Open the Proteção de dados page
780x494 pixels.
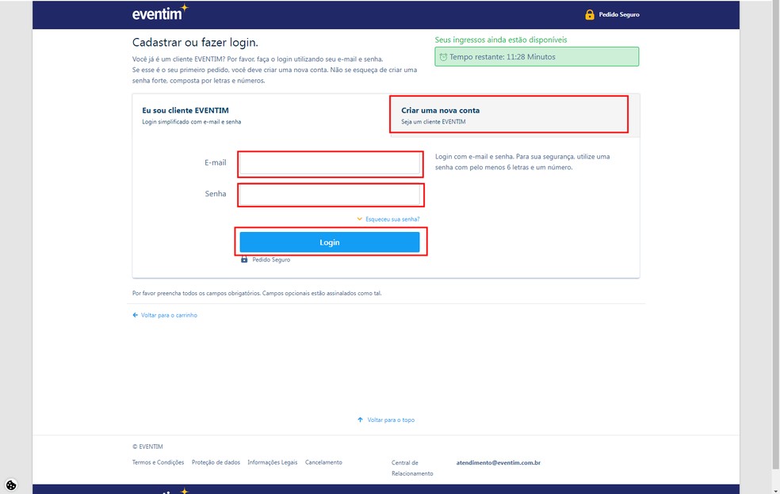[216, 462]
